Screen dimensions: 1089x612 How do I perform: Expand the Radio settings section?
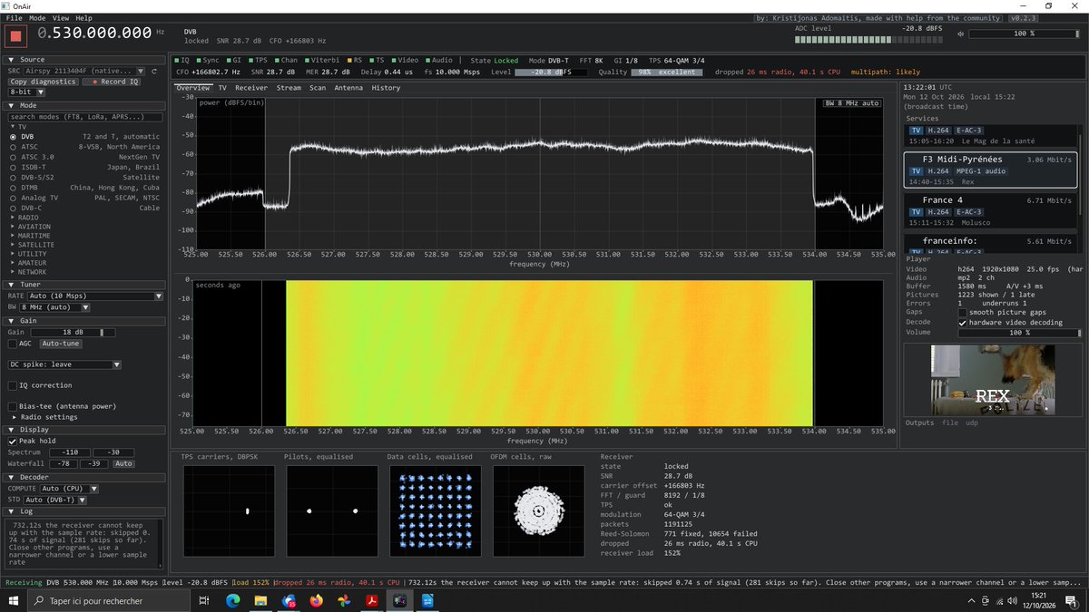(44, 417)
